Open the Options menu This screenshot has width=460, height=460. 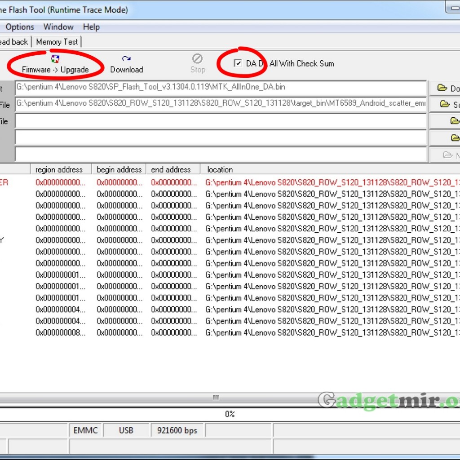click(x=20, y=27)
